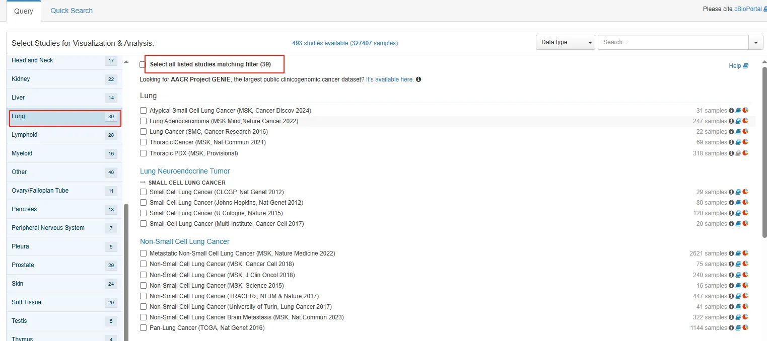Image resolution: width=767 pixels, height=341 pixels.
Task: Click info icon for Atypical Small Cell Lung Cancer
Action: 731,111
